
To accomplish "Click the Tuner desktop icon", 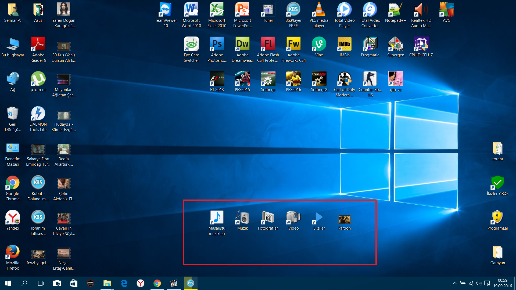I will pos(268,12).
